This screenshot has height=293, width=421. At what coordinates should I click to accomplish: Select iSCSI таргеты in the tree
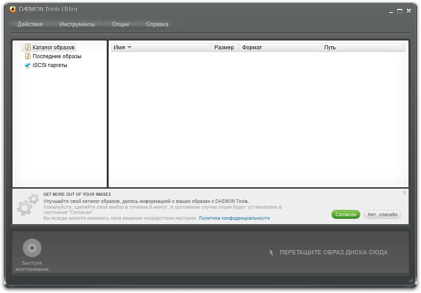(50, 65)
